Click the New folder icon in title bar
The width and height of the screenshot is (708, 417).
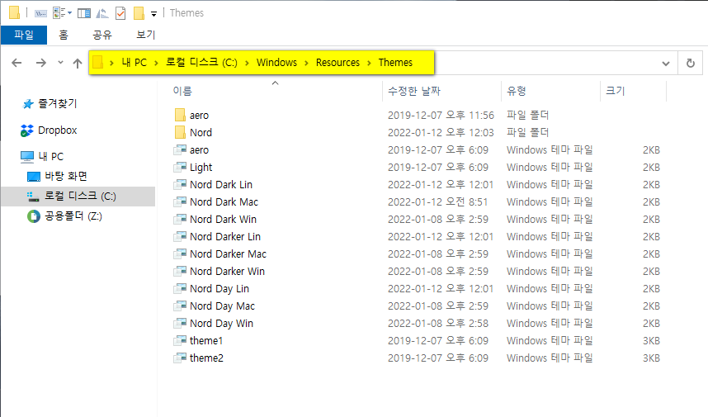pos(139,13)
